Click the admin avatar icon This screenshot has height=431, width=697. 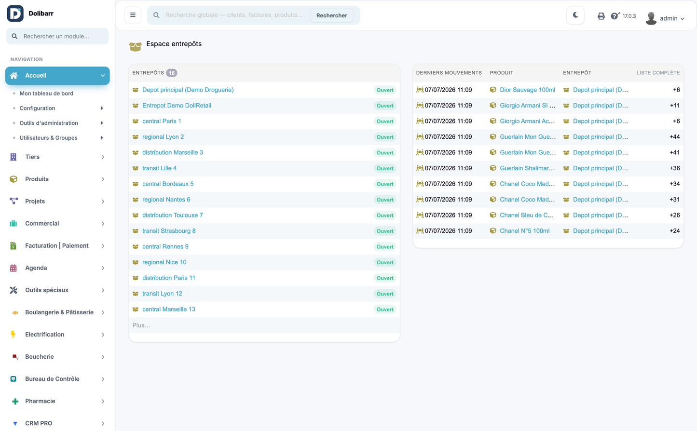[x=651, y=18]
